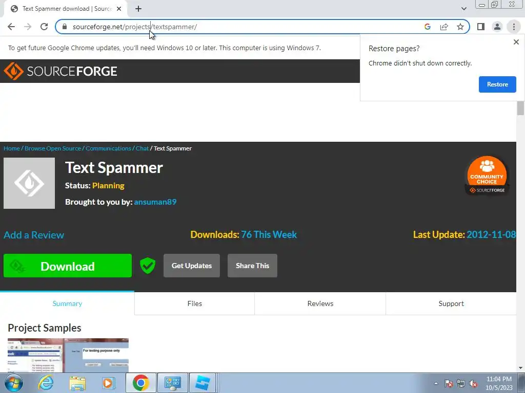Switch to the Support tab
Viewport: 525px width, 393px height.
tap(451, 303)
